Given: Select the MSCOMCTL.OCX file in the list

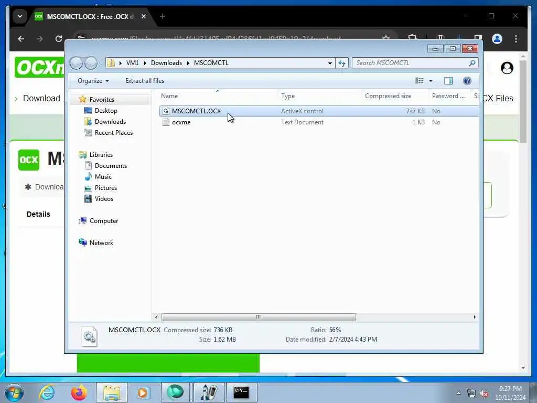Looking at the screenshot, I should [319, 111].
